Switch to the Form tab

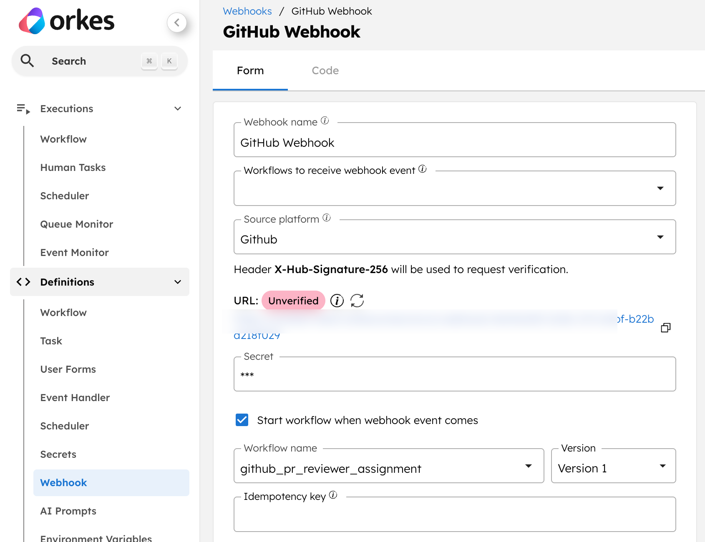pos(250,70)
